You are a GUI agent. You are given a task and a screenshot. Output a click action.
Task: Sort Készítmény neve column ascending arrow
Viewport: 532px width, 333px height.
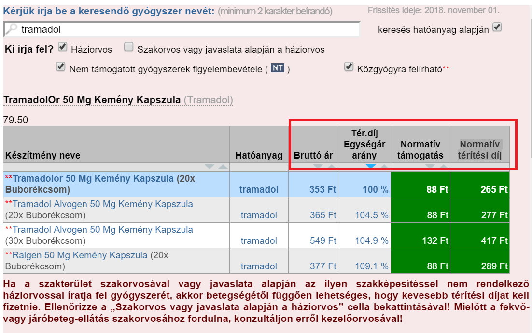pos(223,167)
